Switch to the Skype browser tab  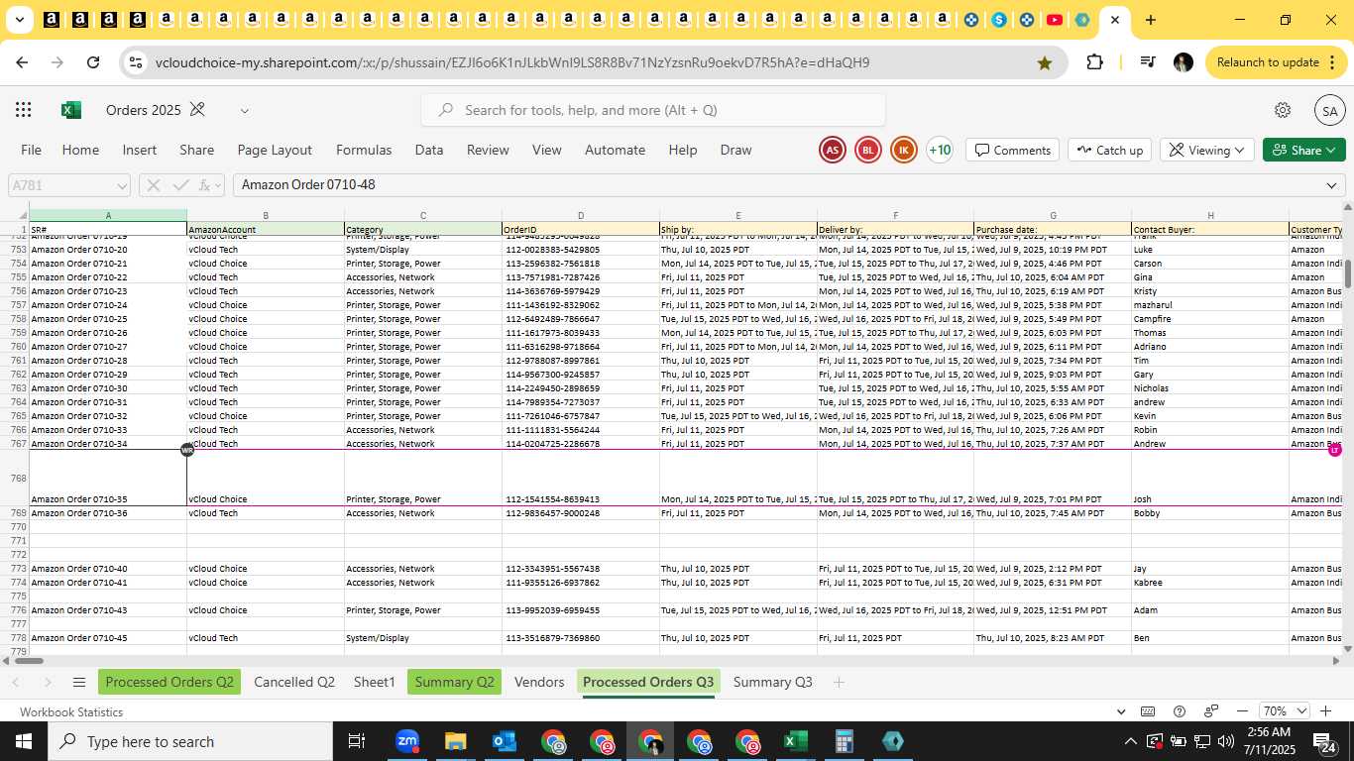pos(999,20)
